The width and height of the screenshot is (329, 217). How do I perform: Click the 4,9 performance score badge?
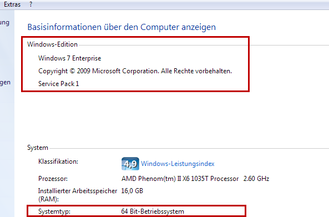[130, 164]
